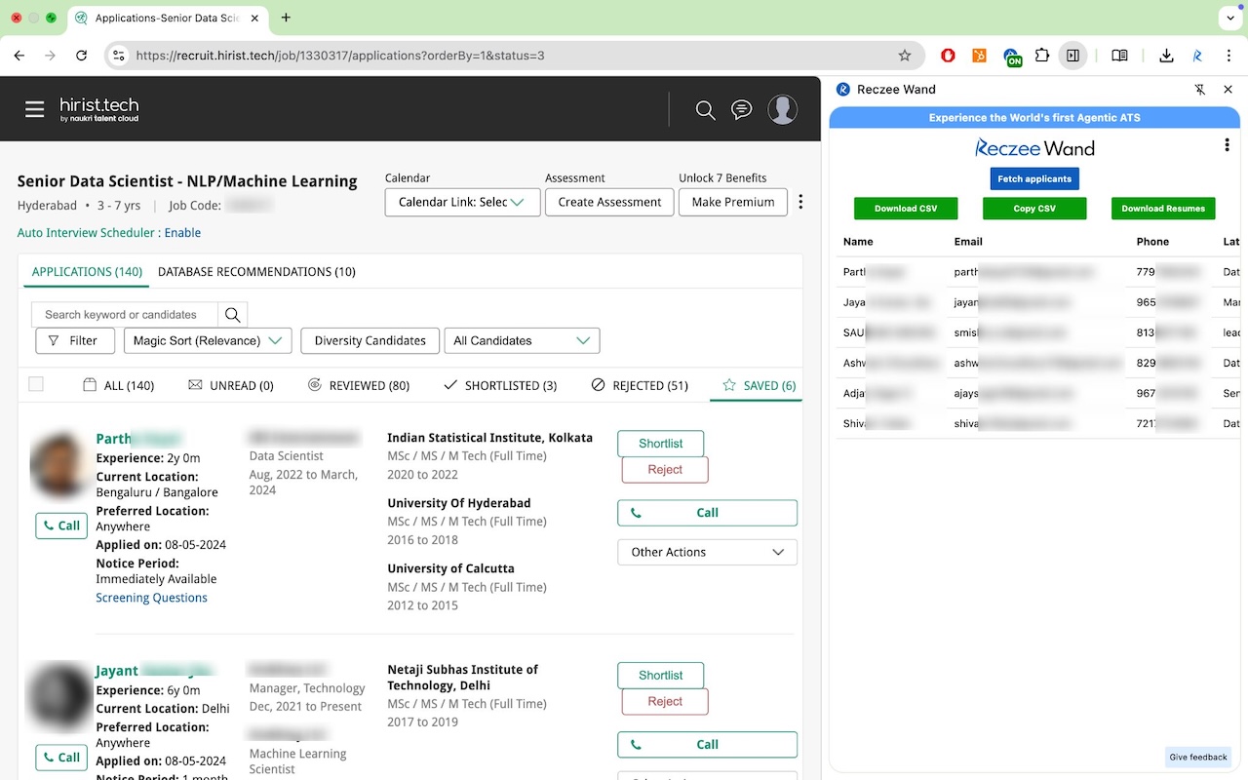Click small Call button under Parth's photo
Image resolution: width=1248 pixels, height=780 pixels.
pyautogui.click(x=61, y=526)
